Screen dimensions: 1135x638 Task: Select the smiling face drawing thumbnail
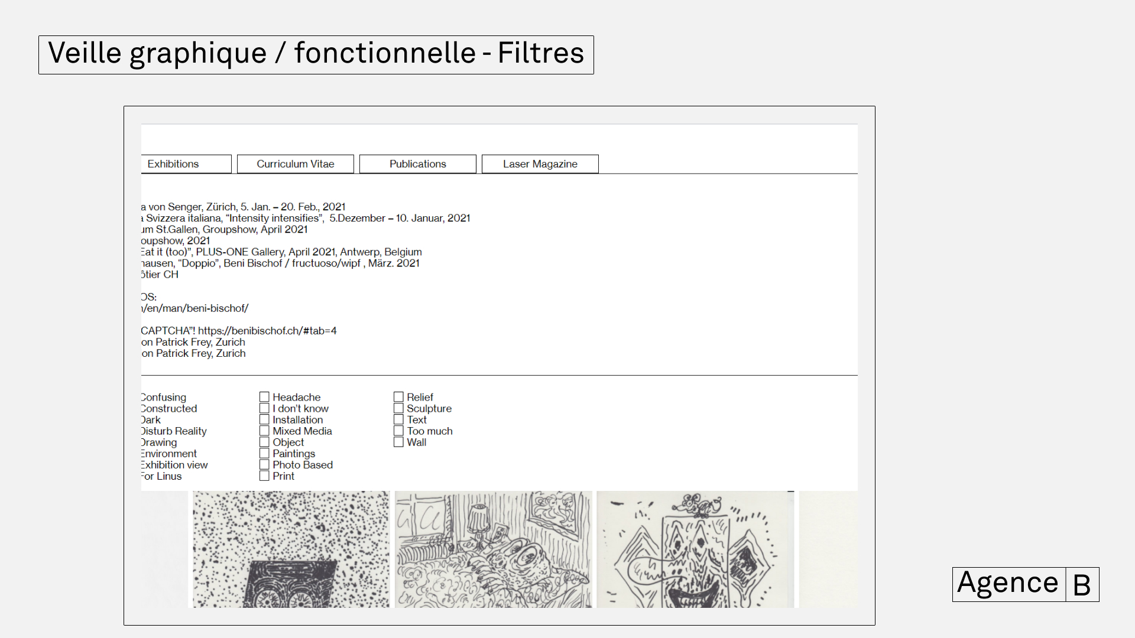(695, 549)
